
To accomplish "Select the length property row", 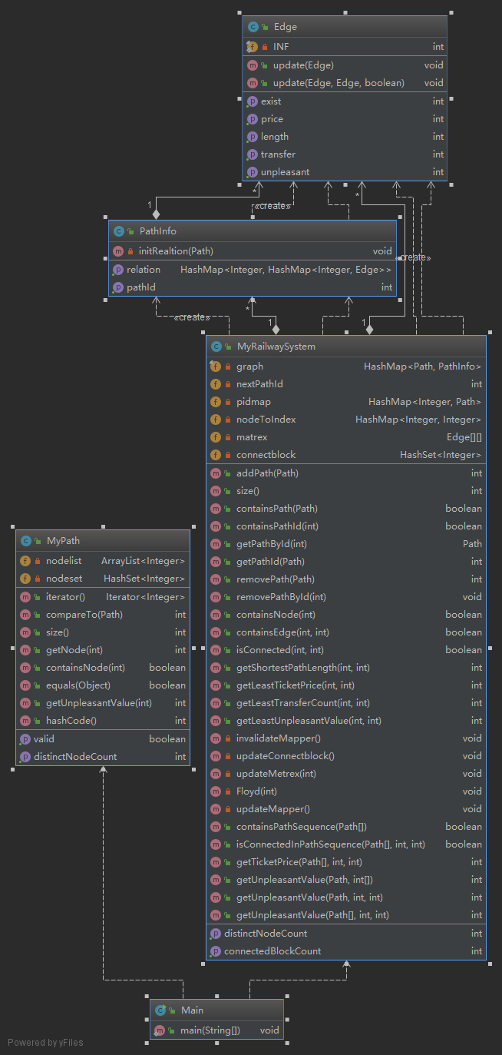I will tap(345, 137).
